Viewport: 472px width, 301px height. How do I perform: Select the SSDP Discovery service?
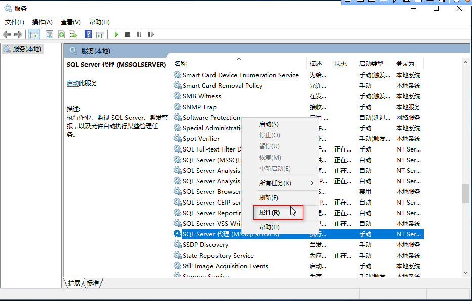point(205,244)
